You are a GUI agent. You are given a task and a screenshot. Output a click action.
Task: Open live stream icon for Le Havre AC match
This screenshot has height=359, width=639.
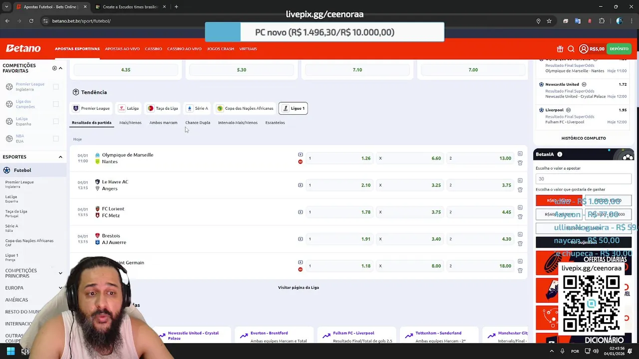tap(300, 185)
